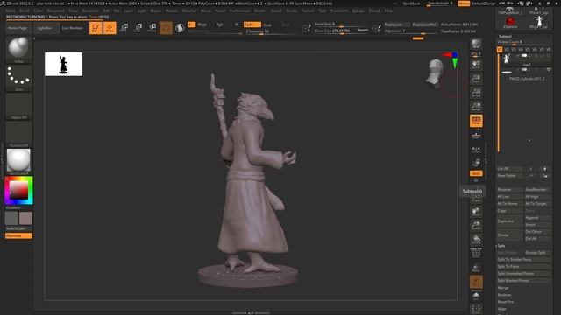
Task: Select the red ZSphere tool thumbnail
Action: click(510, 23)
